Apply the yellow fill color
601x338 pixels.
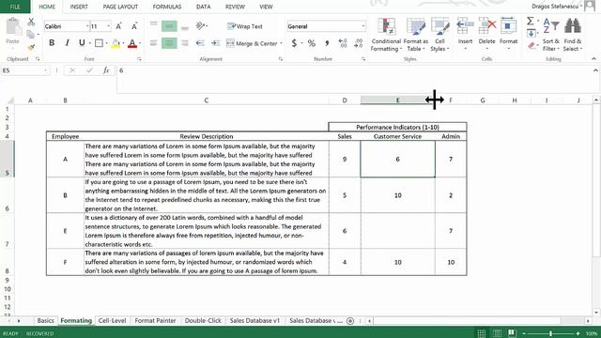pyautogui.click(x=116, y=44)
